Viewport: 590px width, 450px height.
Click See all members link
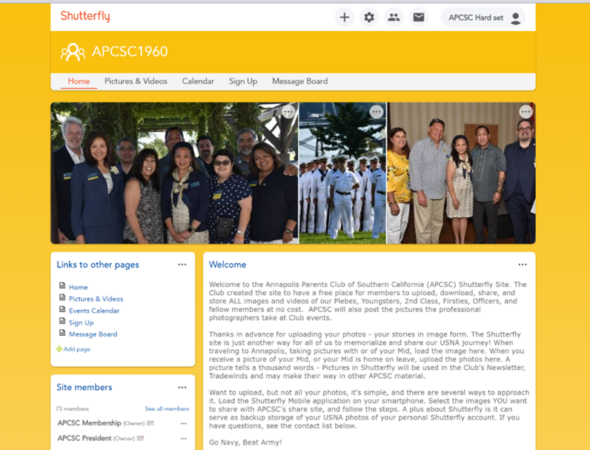click(167, 408)
